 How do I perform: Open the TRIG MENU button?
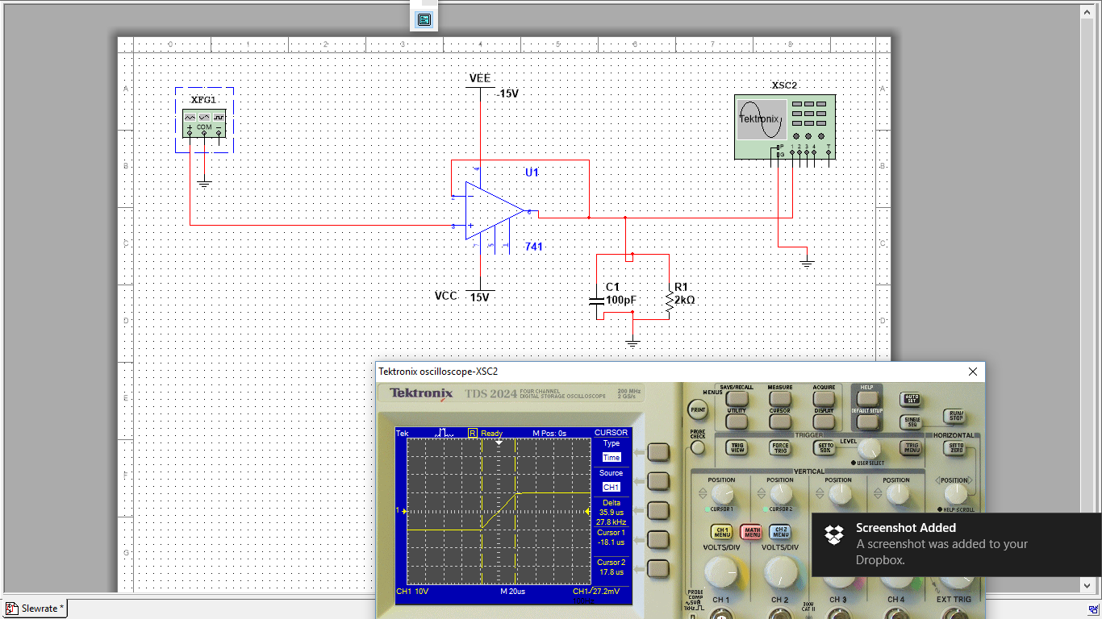[912, 447]
